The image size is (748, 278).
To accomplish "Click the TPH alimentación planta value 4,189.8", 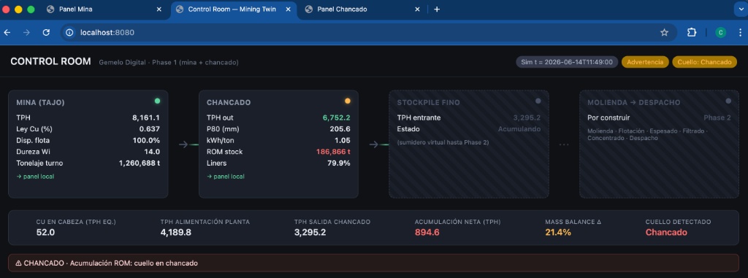I will coord(176,232).
